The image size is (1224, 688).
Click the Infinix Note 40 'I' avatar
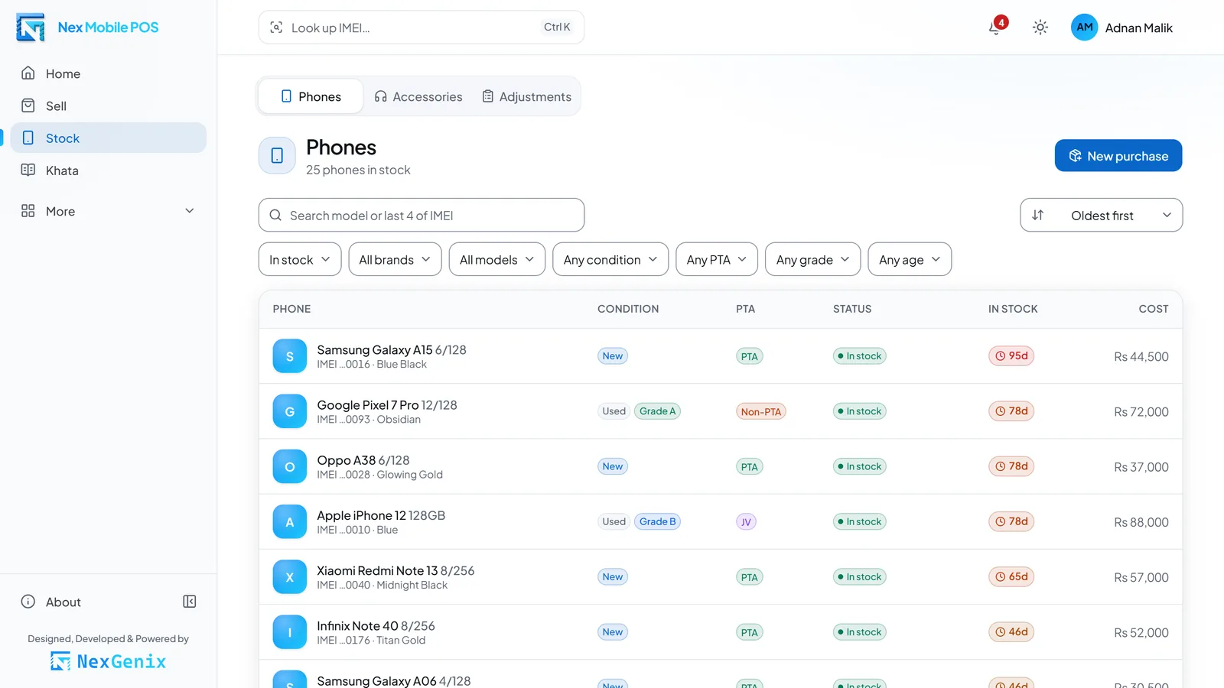(290, 632)
